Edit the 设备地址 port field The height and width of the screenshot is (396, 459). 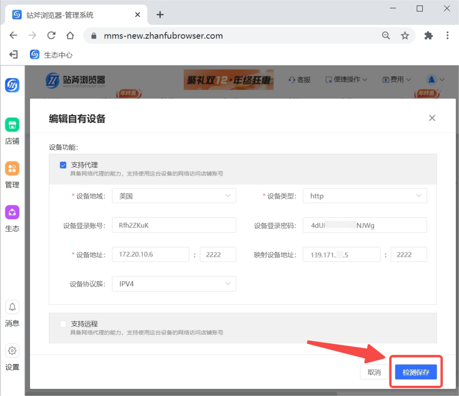click(218, 254)
